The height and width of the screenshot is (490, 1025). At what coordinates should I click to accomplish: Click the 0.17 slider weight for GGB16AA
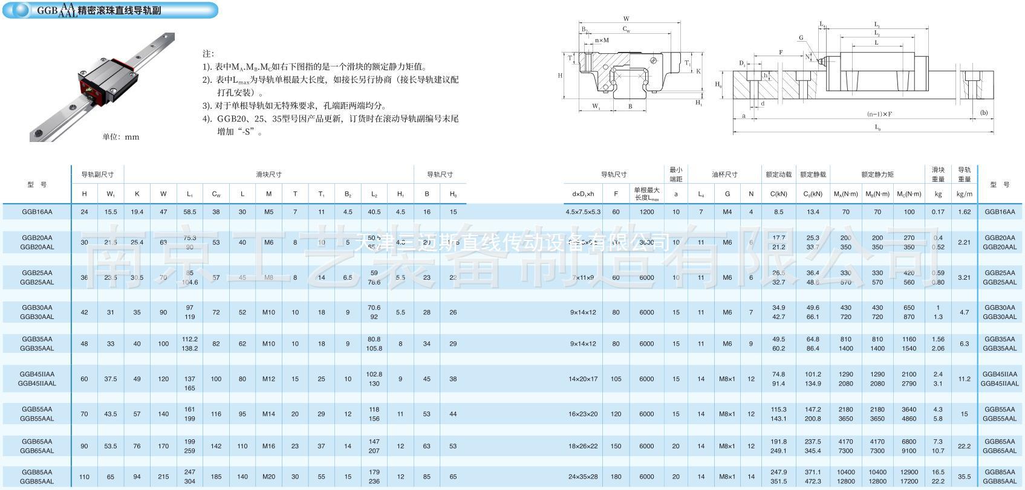point(938,212)
